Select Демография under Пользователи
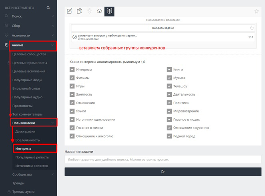The image size is (265, 196). pos(25,131)
